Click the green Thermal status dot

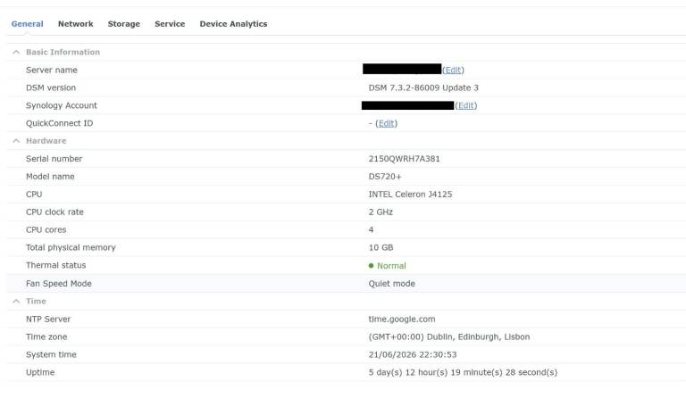pyautogui.click(x=371, y=265)
